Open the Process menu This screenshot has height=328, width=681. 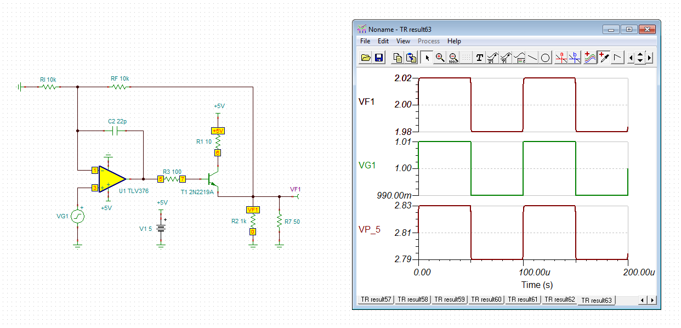coord(429,41)
